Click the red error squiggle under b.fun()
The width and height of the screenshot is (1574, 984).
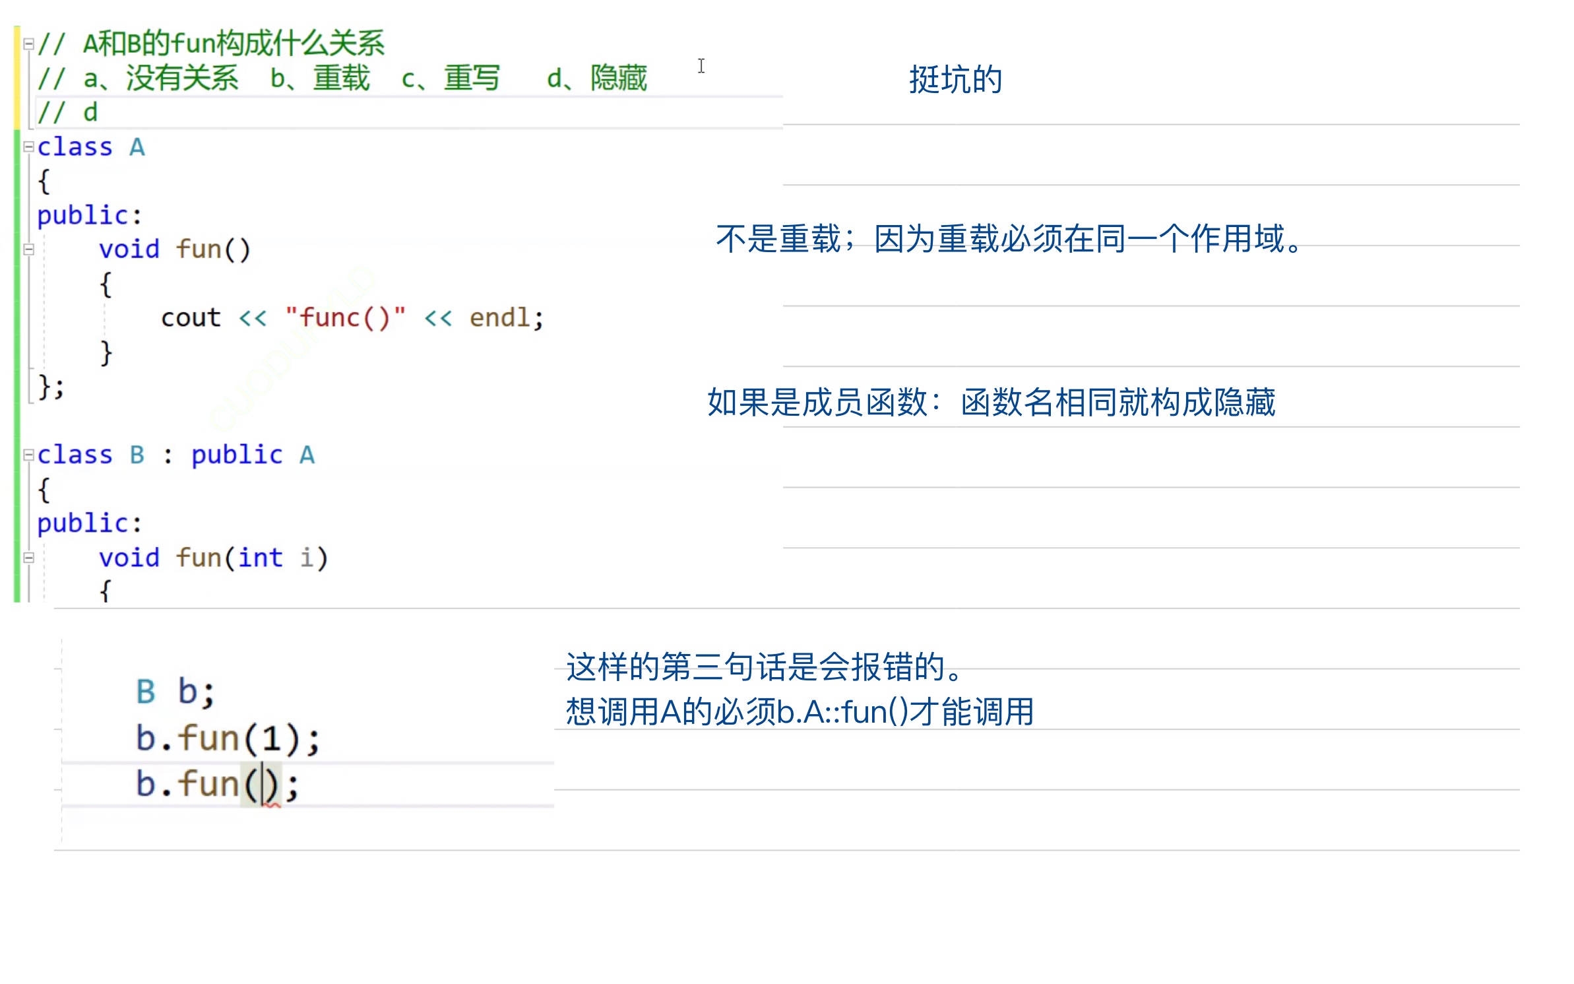(272, 804)
